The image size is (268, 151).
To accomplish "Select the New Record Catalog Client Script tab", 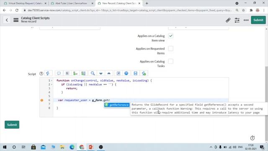I will pos(119,3).
